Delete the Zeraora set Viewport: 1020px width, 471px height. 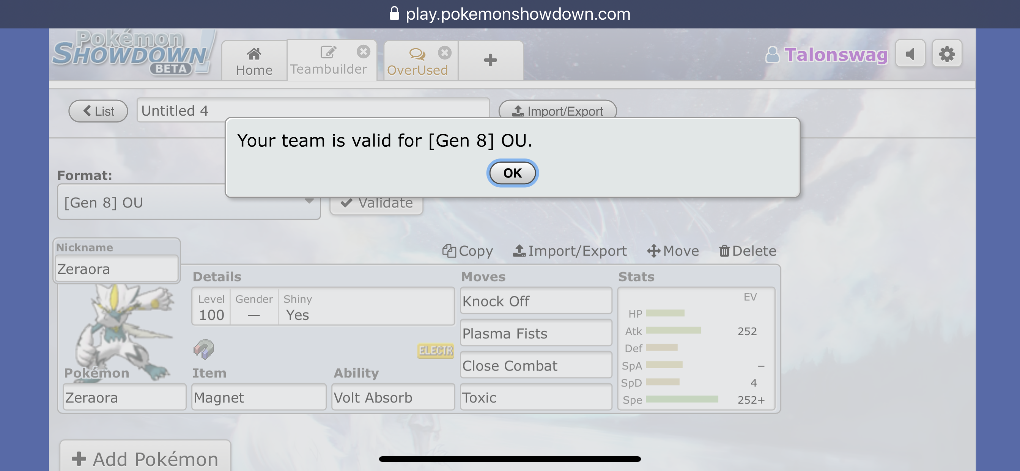(747, 251)
